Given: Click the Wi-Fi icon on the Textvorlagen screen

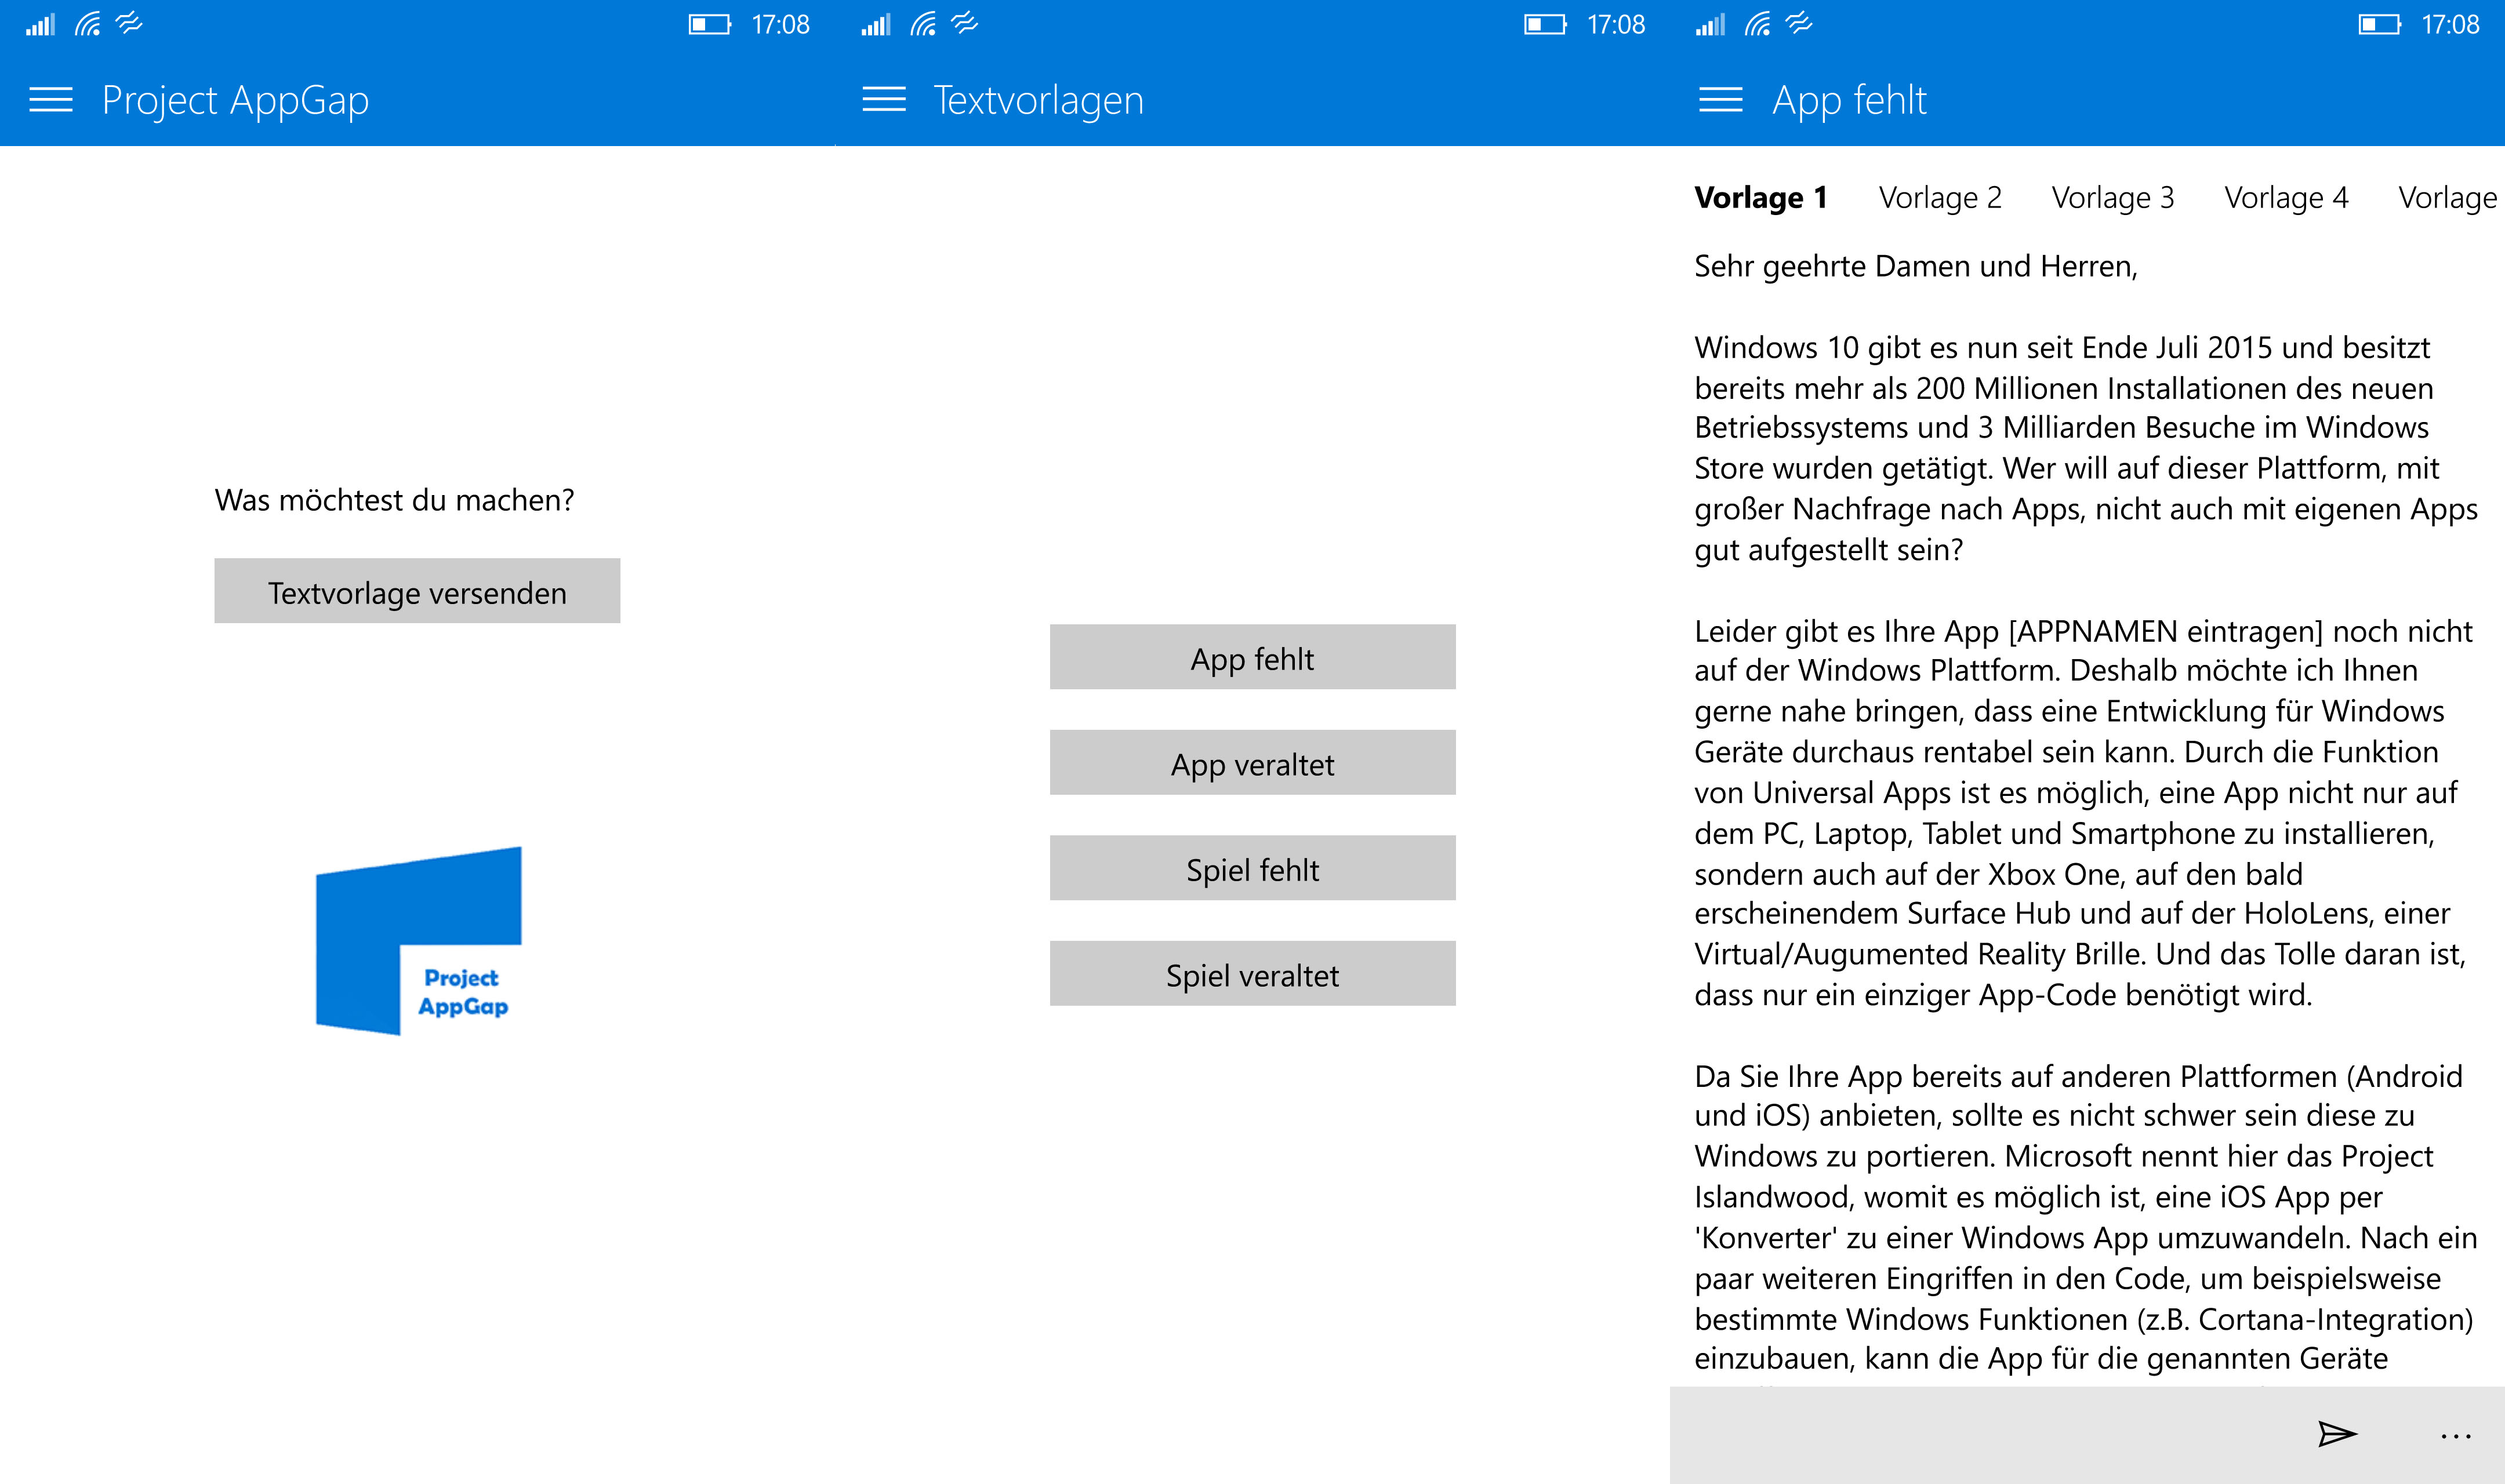Looking at the screenshot, I should pyautogui.click(x=923, y=24).
